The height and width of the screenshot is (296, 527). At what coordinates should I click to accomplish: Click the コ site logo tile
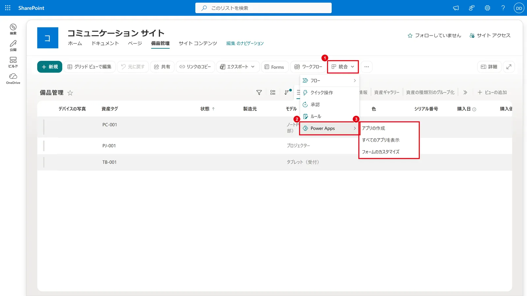point(48,38)
